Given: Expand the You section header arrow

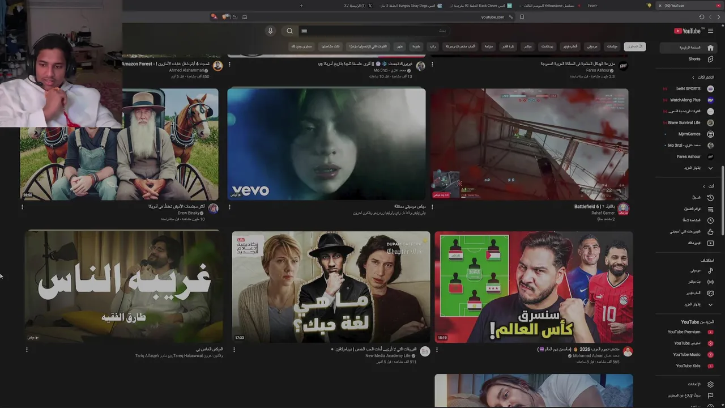Looking at the screenshot, I should coord(704,186).
